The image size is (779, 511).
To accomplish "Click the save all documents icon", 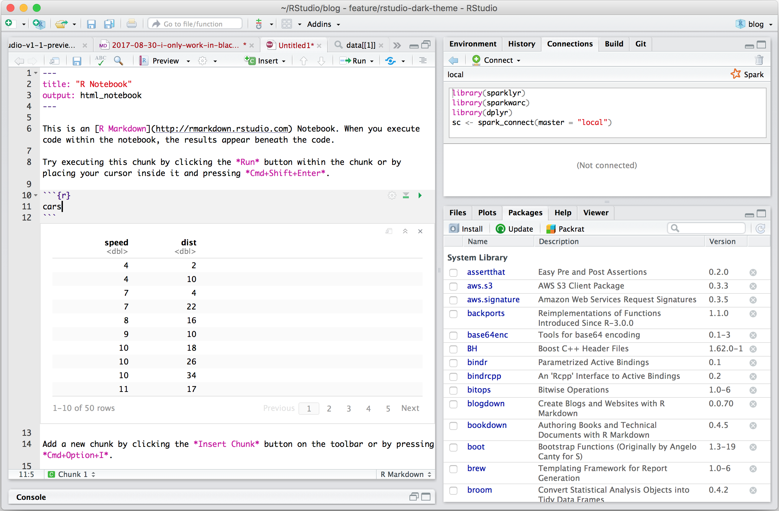I will tap(109, 24).
